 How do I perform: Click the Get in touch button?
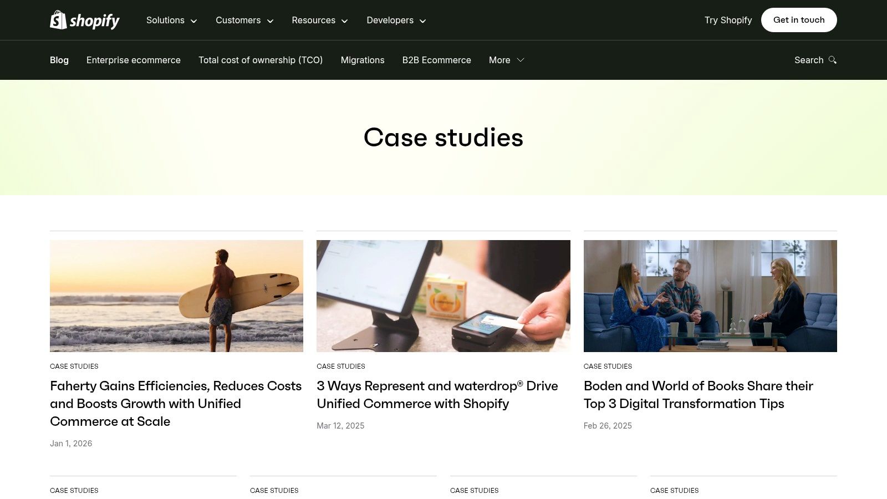[x=799, y=20]
